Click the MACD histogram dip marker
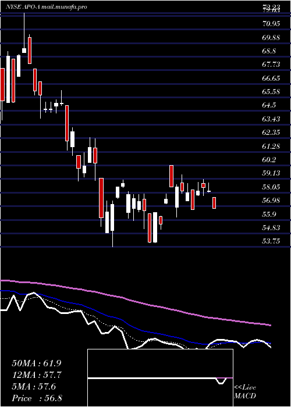 pos(221,381)
